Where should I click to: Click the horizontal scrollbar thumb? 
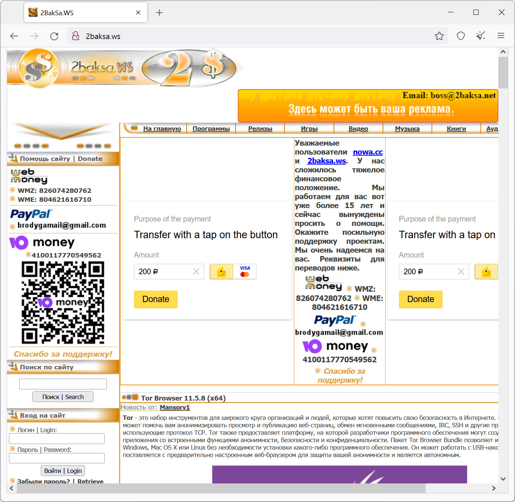click(221, 488)
